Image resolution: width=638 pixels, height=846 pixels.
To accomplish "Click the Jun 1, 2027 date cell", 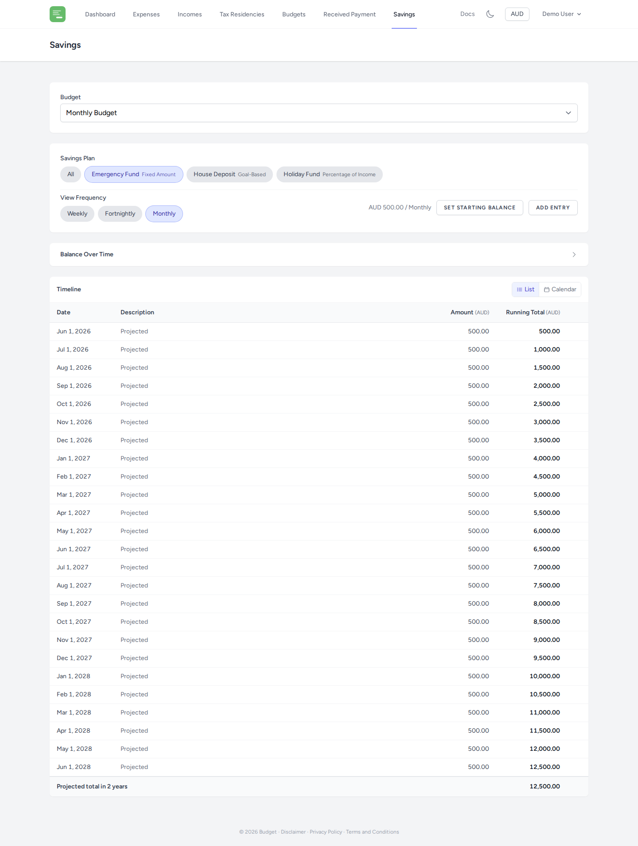I will 74,549.
